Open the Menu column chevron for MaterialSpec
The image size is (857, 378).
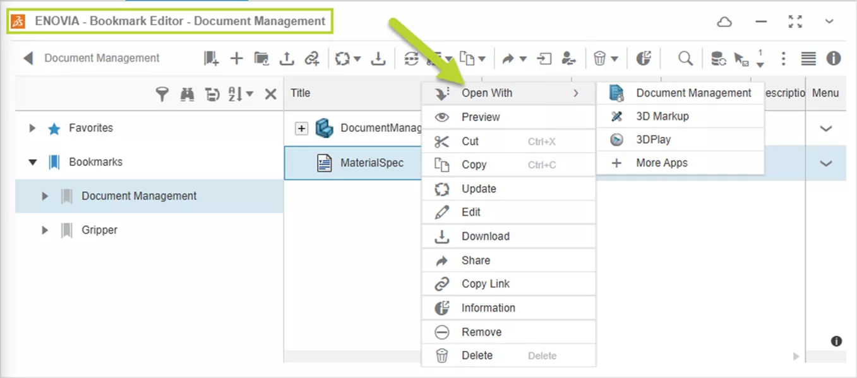[826, 163]
